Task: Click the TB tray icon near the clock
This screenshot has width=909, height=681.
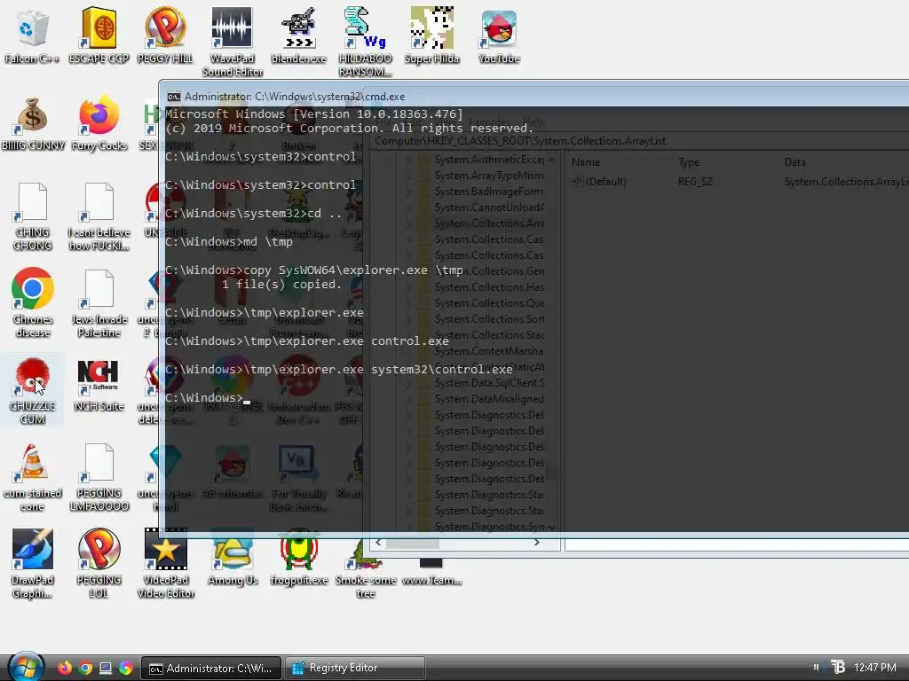Action: pos(838,667)
